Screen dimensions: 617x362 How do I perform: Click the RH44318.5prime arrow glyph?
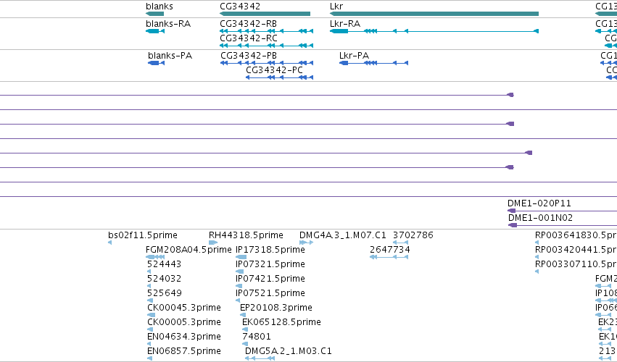[213, 243]
